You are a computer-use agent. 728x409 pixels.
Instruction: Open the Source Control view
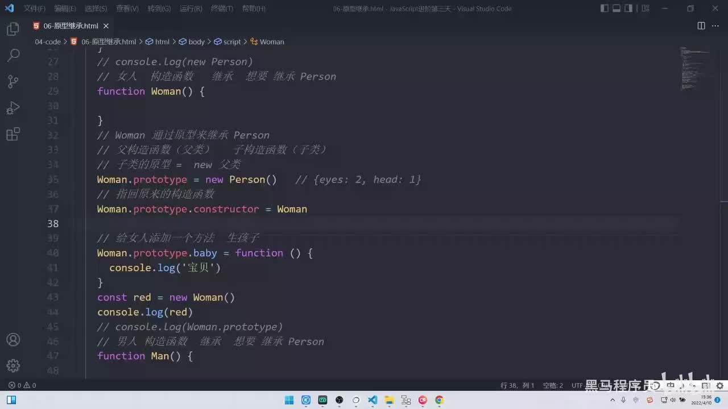13,81
